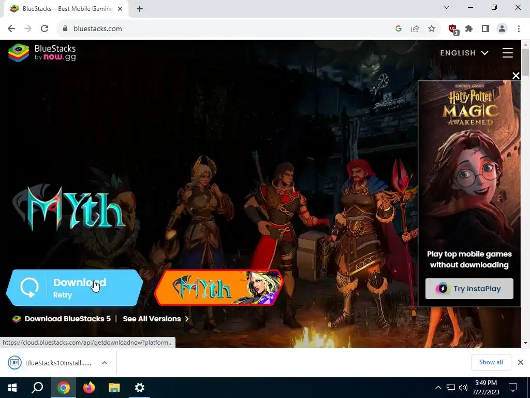Open the notification center icon
Viewport: 530px width, 398px height.
pos(513,388)
